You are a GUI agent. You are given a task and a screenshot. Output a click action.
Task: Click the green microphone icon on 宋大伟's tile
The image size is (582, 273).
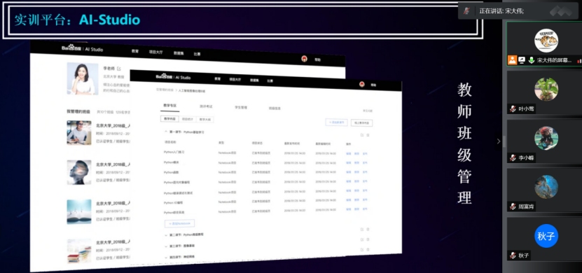point(532,60)
